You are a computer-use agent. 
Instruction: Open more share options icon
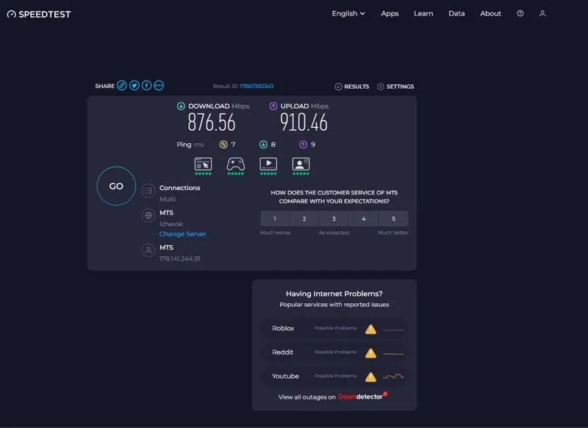click(x=159, y=86)
